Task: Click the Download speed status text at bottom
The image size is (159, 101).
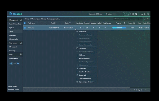Action: click(14, 89)
